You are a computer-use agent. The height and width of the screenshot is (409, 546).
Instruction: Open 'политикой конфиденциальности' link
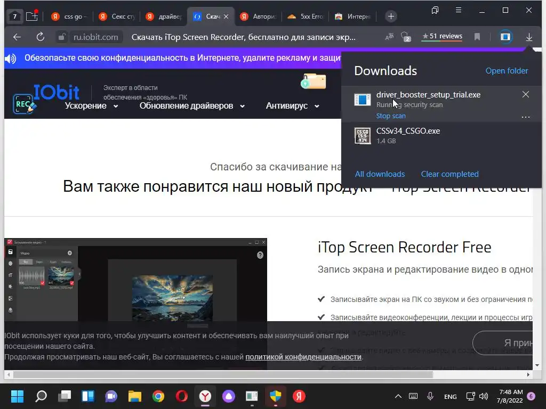(303, 357)
